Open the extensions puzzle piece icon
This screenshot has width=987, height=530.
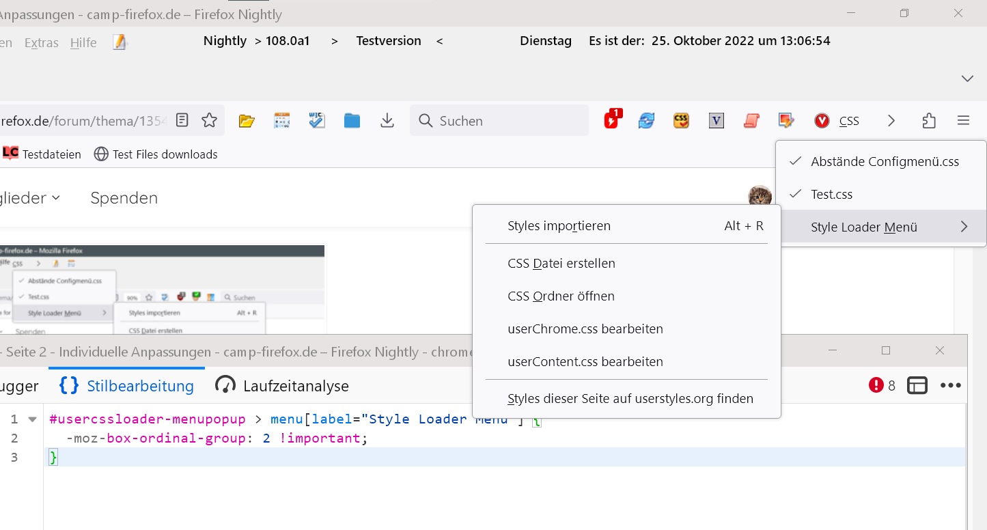tap(929, 121)
